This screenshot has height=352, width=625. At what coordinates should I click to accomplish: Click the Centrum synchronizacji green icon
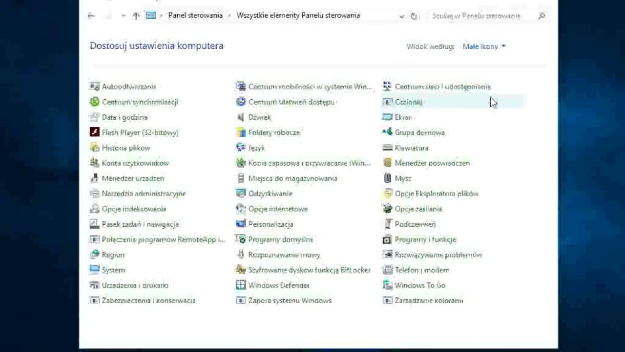[94, 102]
